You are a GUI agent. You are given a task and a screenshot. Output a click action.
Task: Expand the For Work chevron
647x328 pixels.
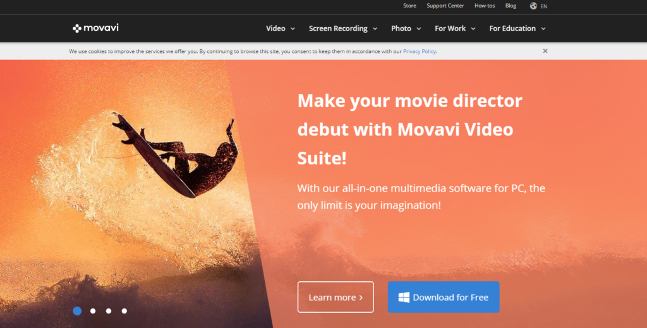coord(473,28)
